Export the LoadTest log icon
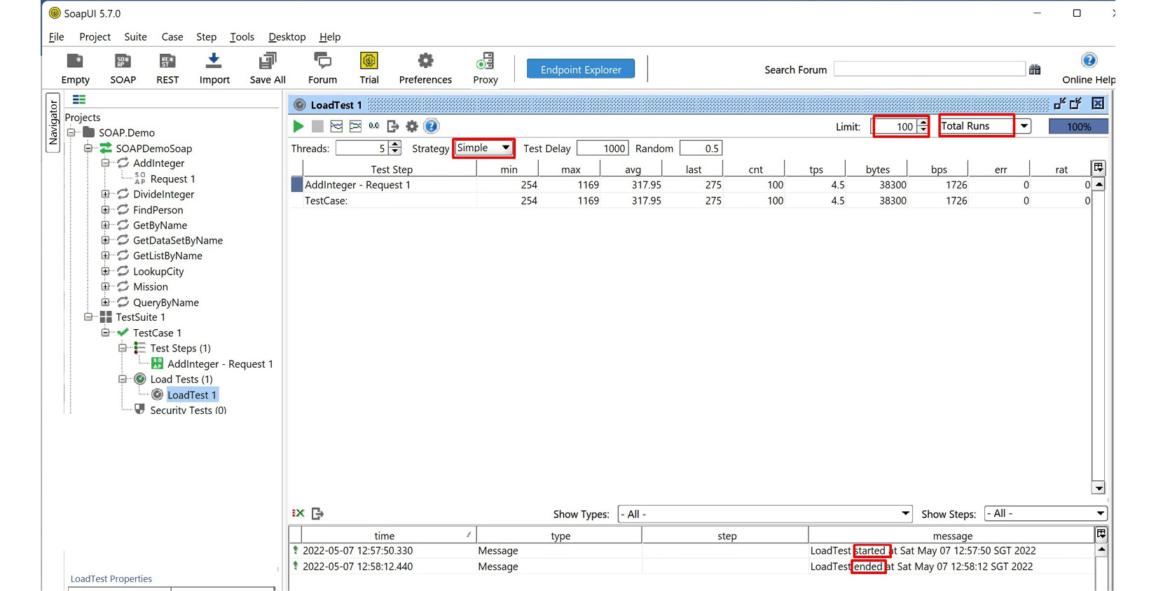1156x591 pixels. [x=317, y=513]
